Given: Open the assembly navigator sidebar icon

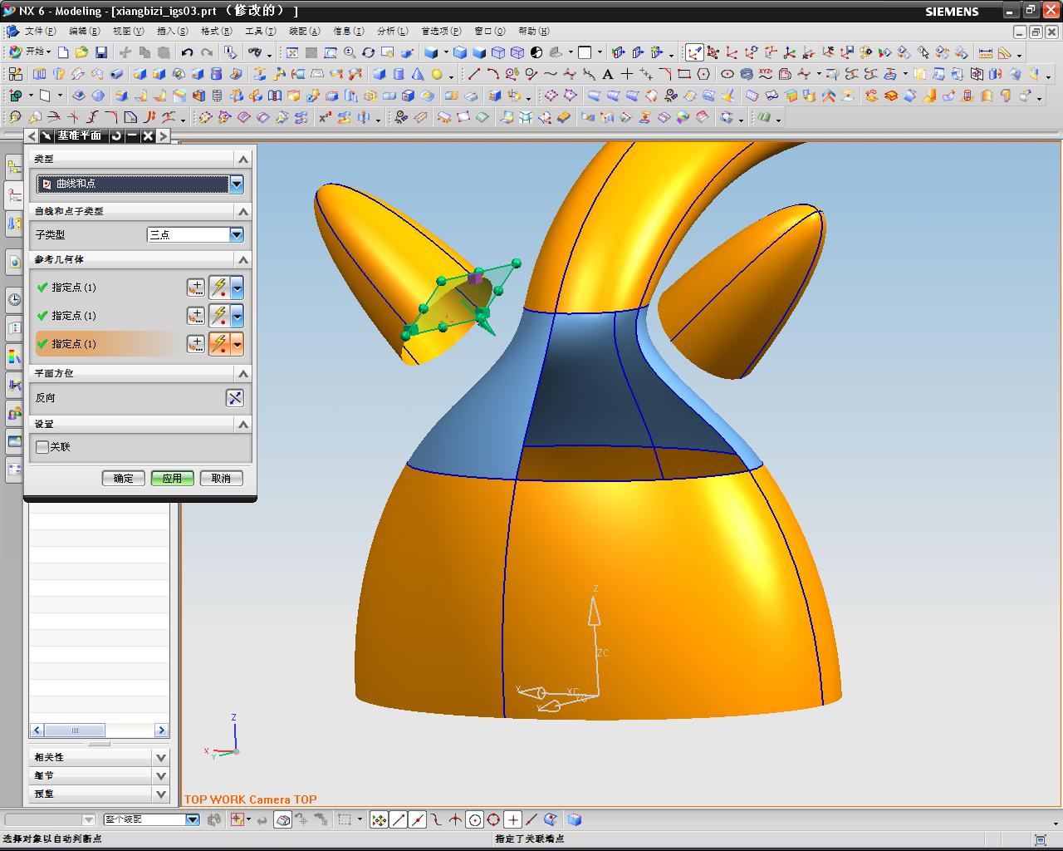Looking at the screenshot, I should click(14, 167).
